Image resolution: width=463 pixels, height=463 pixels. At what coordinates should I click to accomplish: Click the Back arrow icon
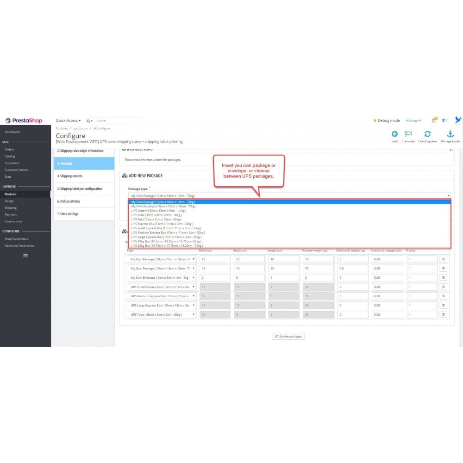[x=394, y=134]
